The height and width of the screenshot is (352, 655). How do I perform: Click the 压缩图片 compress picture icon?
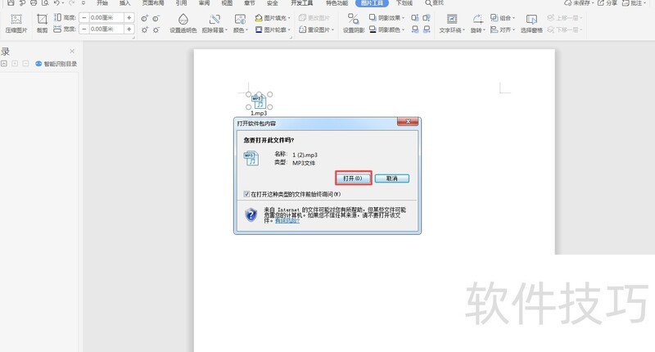(16, 20)
